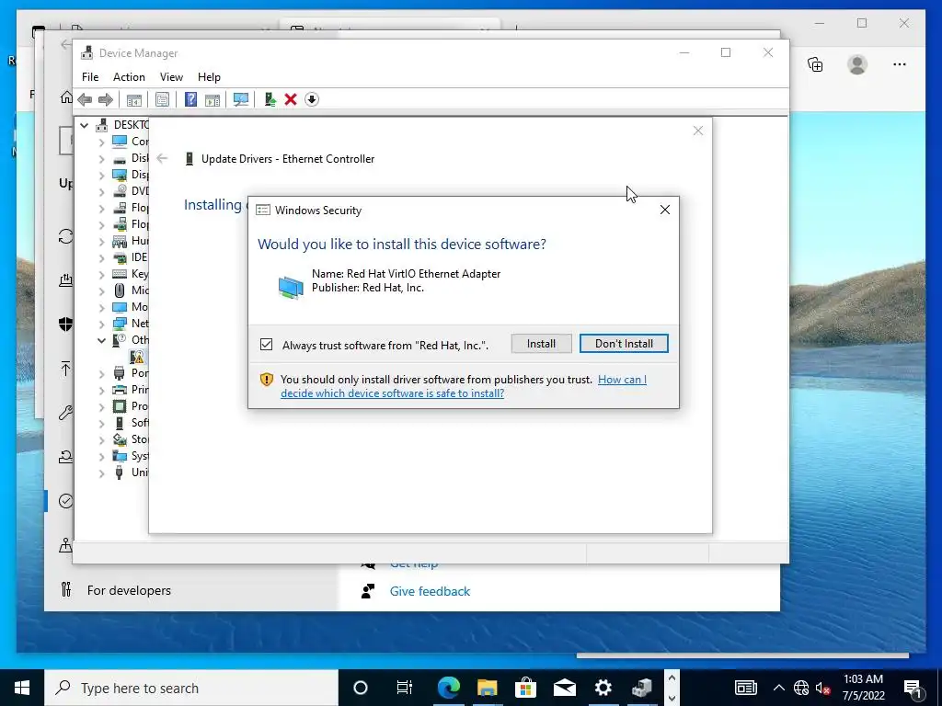Click the back arrow in Update Drivers wizard
This screenshot has height=706, width=942.
click(x=162, y=158)
